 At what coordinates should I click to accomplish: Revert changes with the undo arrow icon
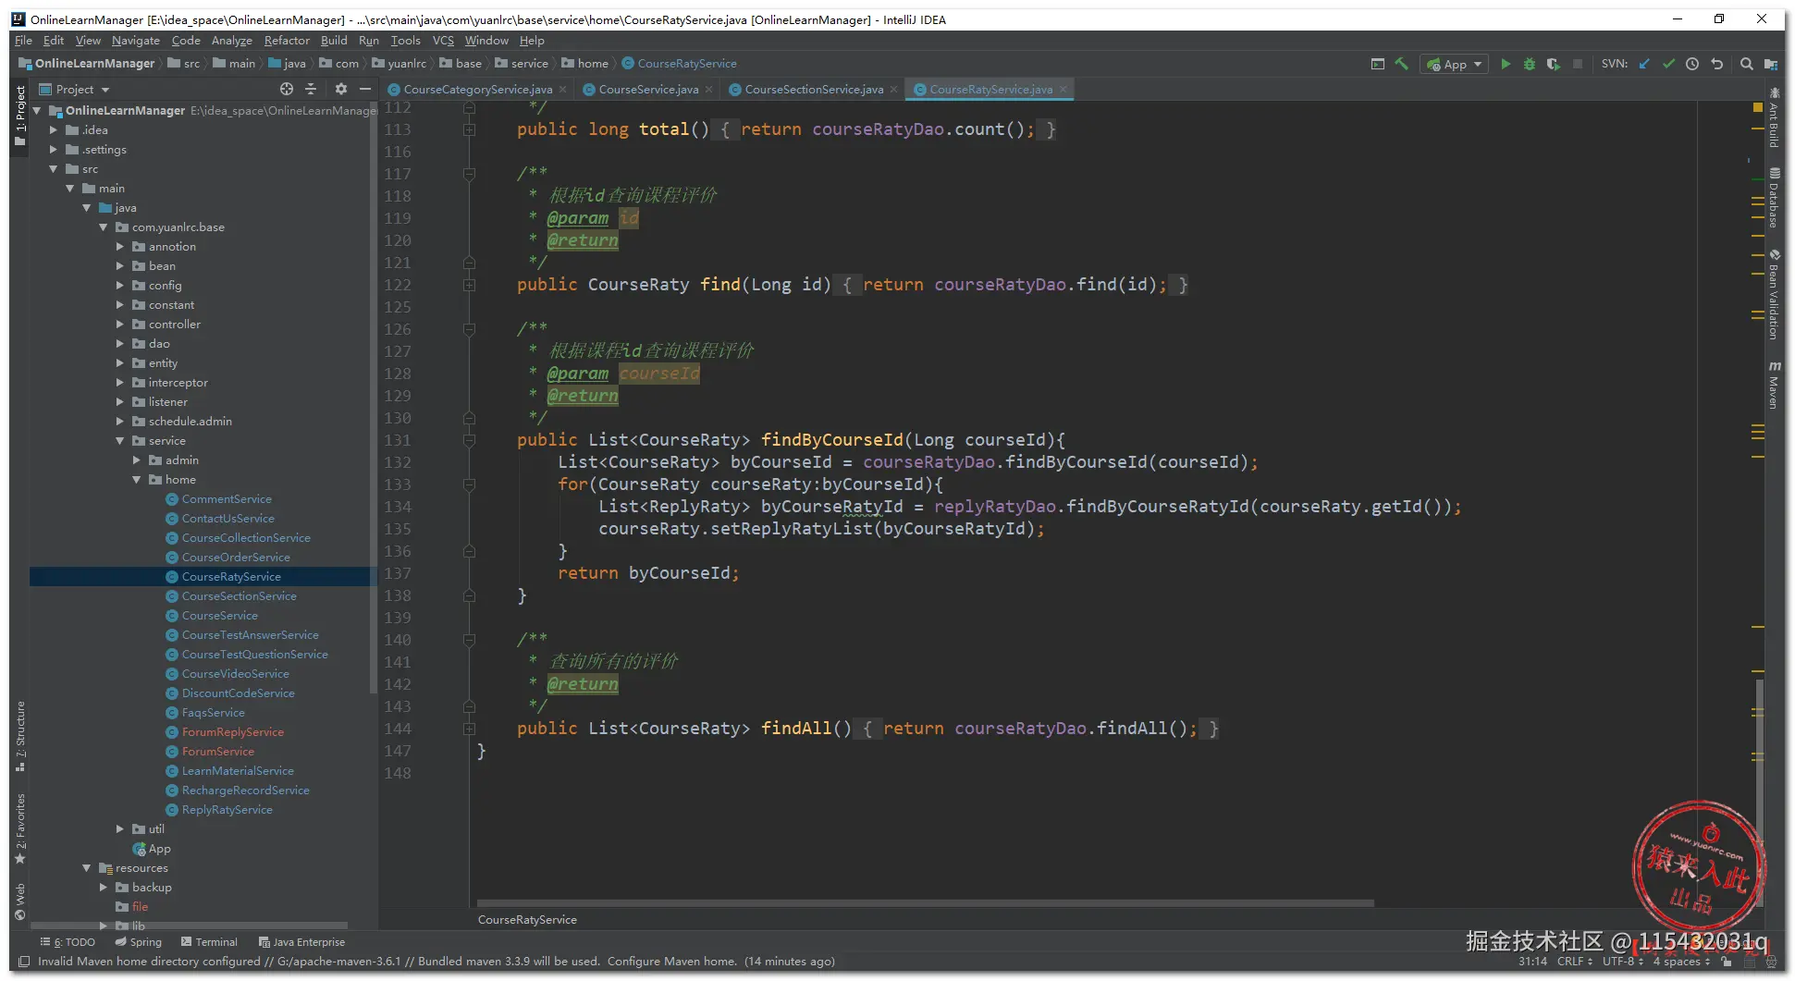click(x=1717, y=64)
